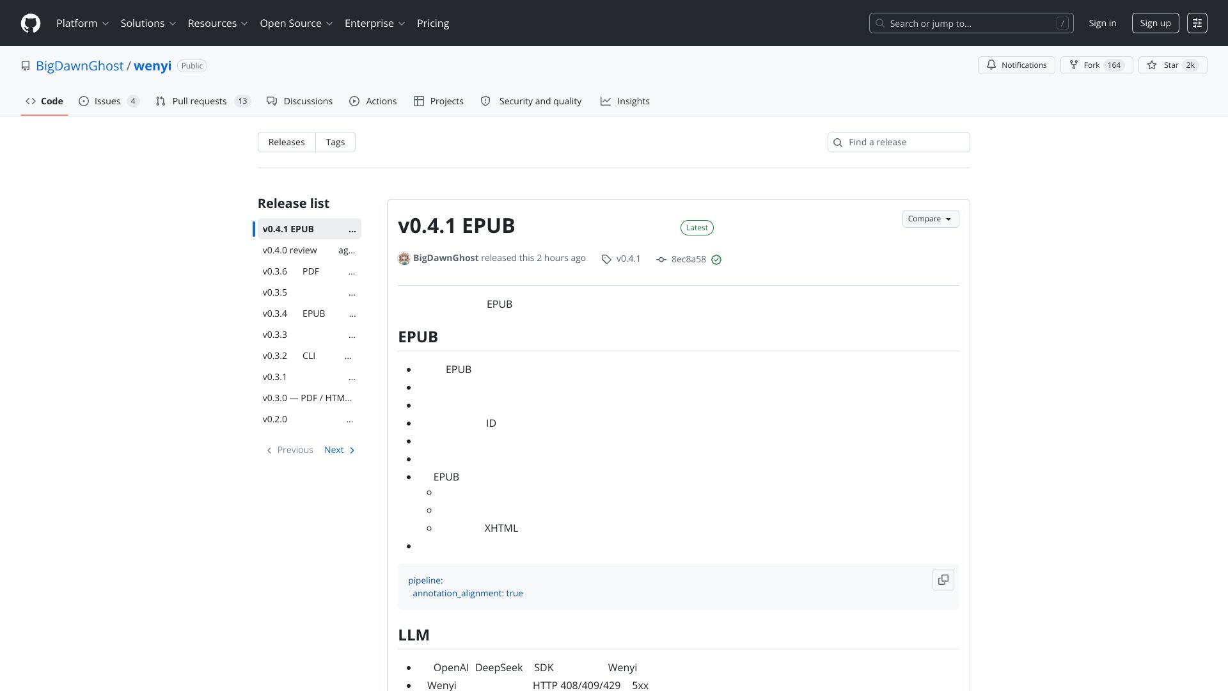Expand the Resources menu
The image size is (1228, 691).
pos(217,23)
